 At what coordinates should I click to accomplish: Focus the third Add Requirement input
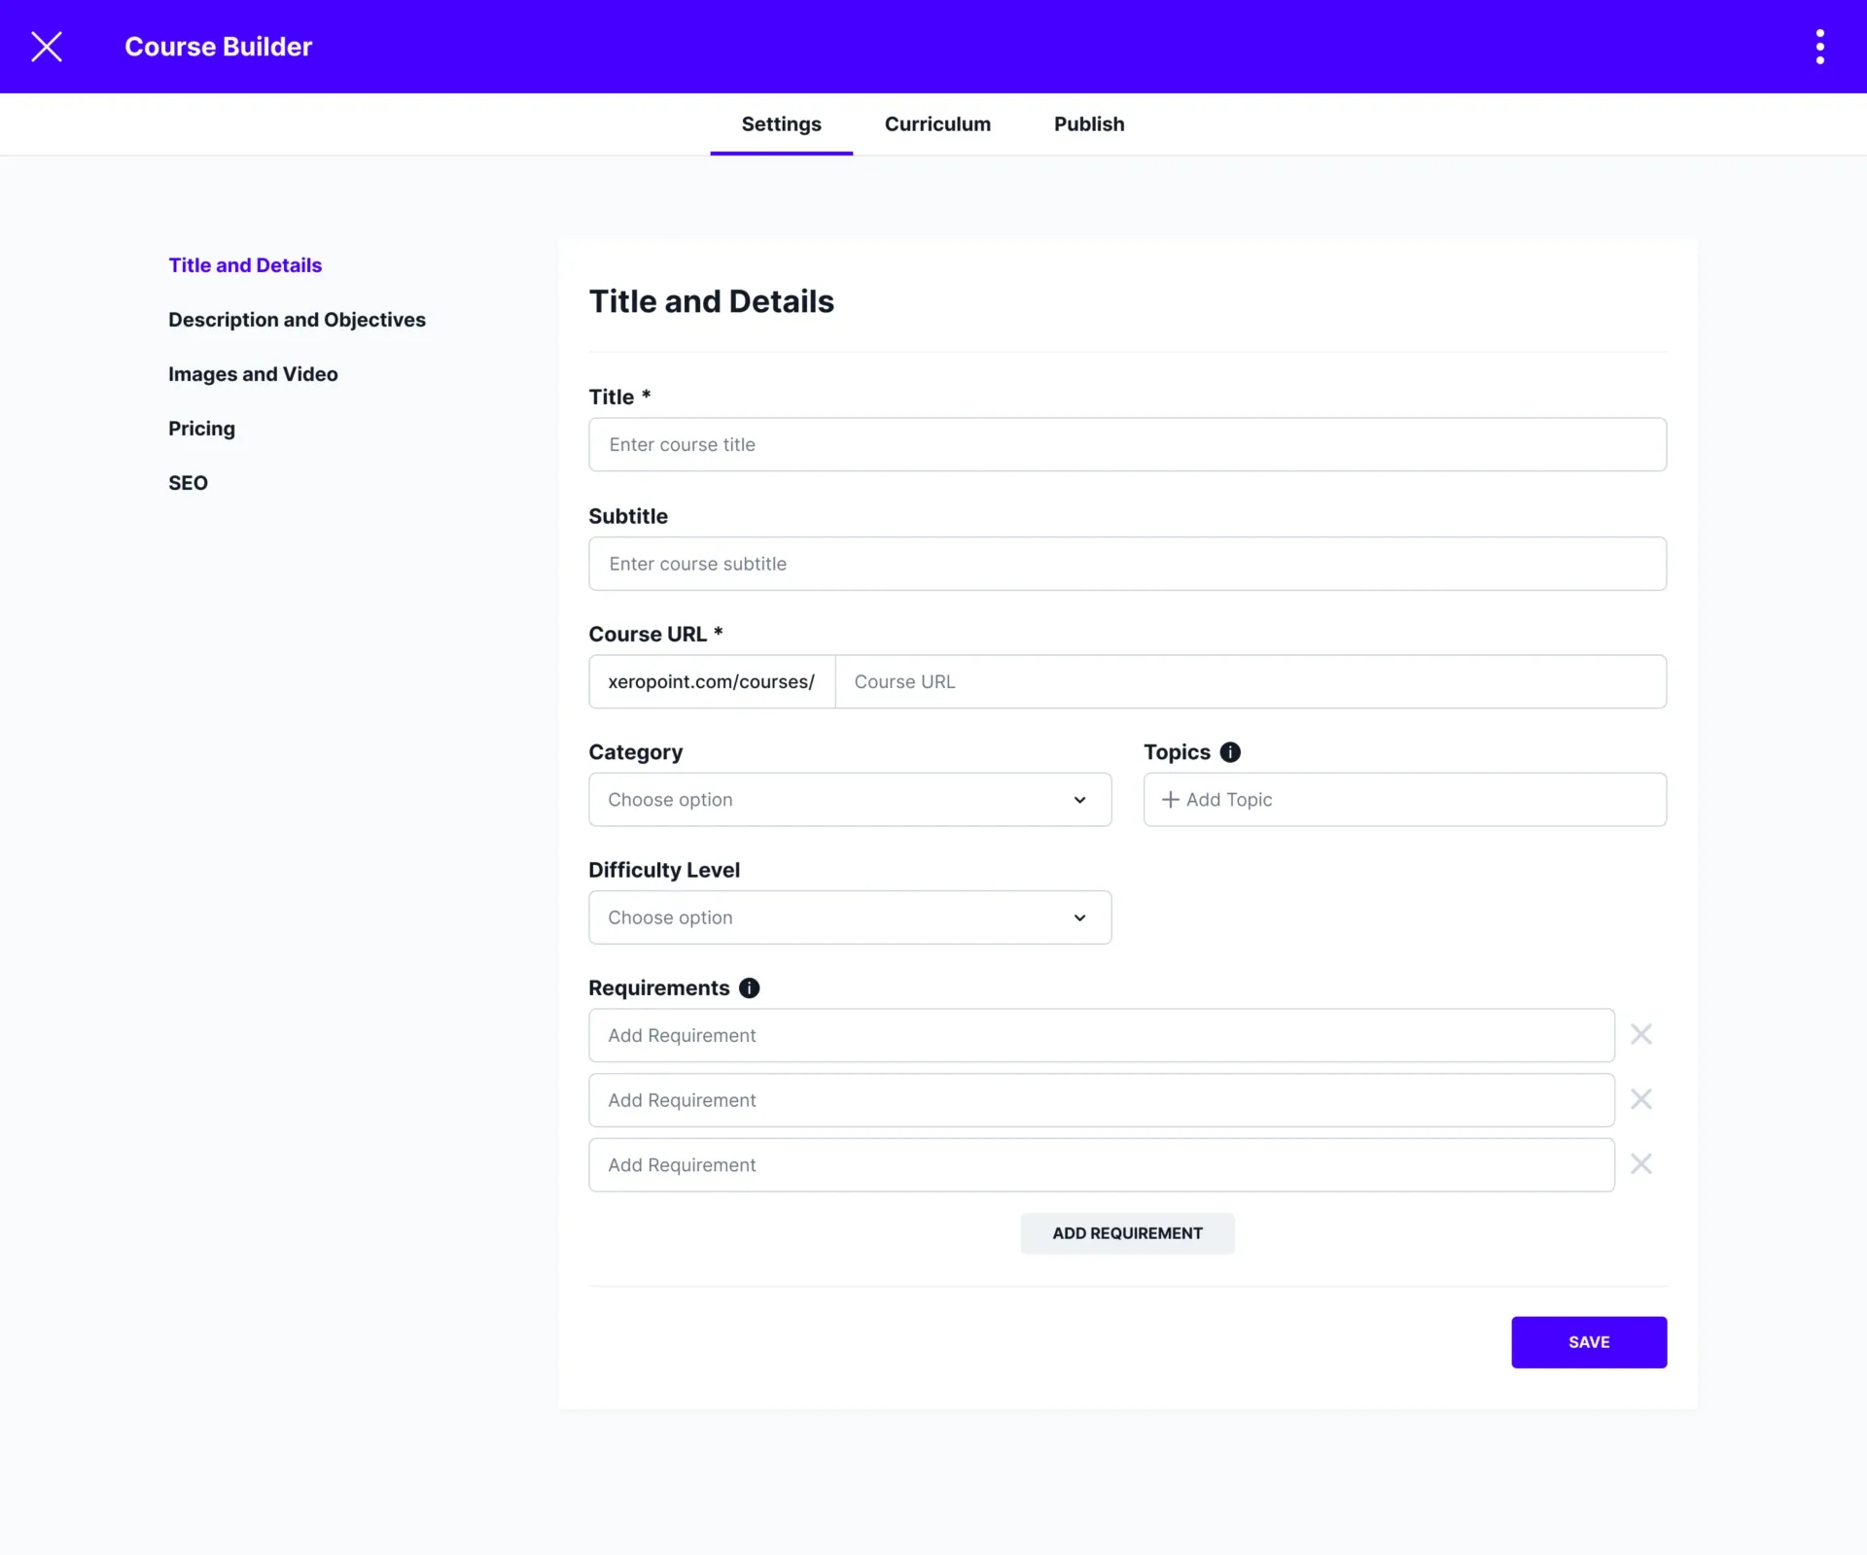[x=1101, y=1165]
